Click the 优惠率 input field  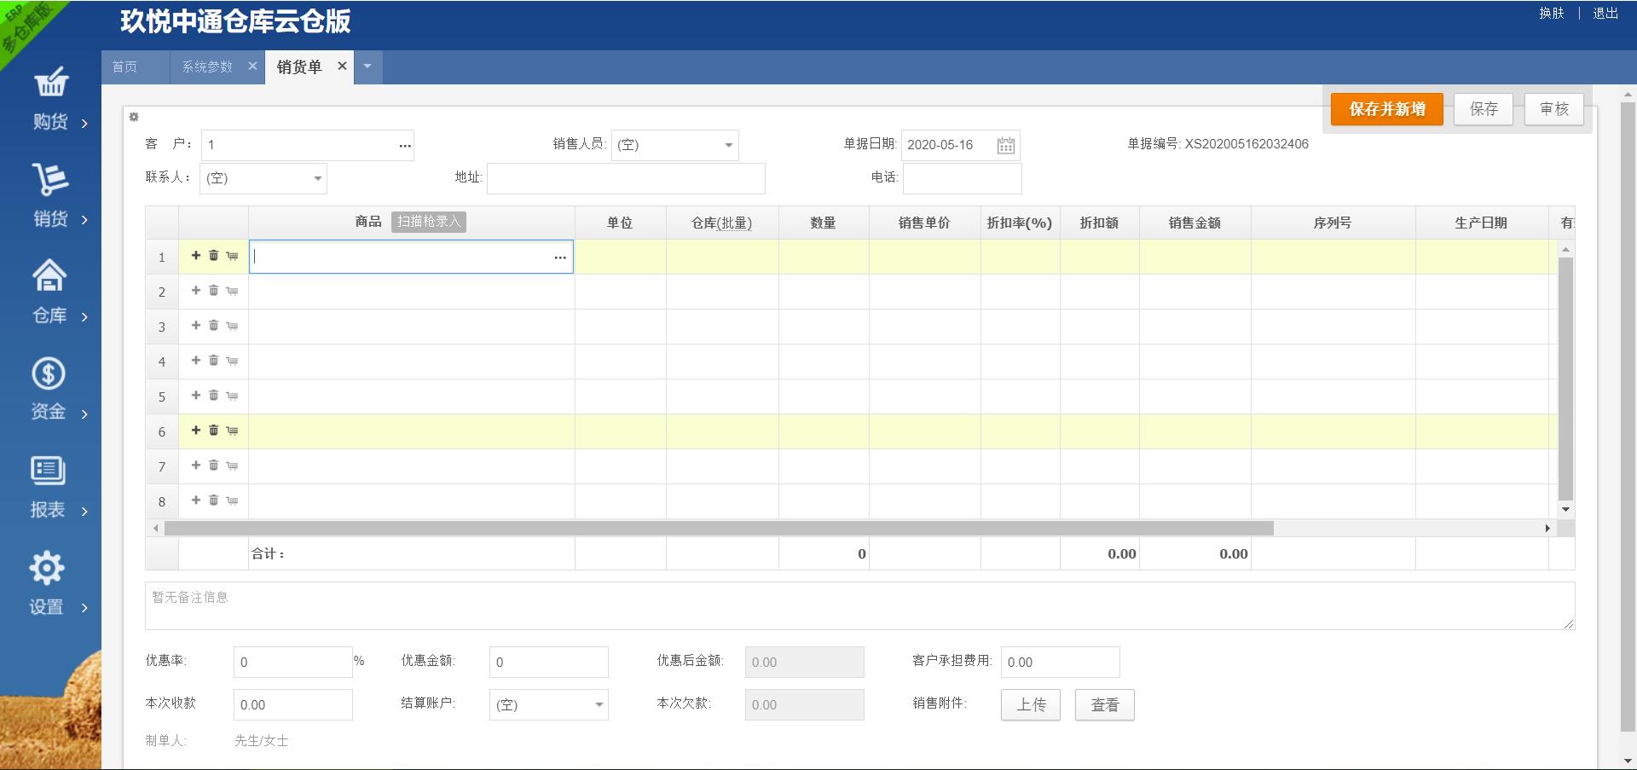point(292,662)
